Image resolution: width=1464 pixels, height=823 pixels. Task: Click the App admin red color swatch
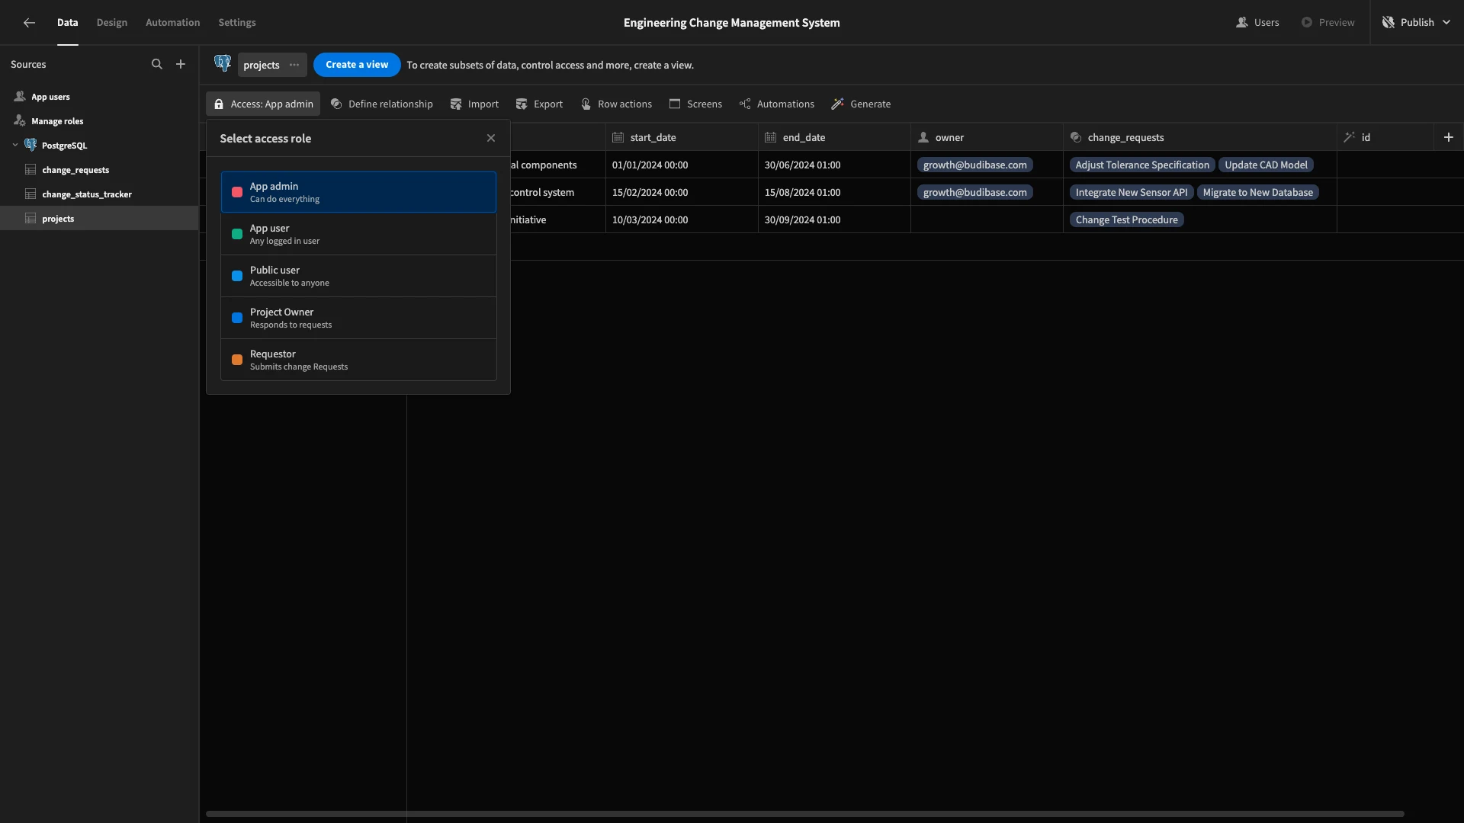coord(237,192)
